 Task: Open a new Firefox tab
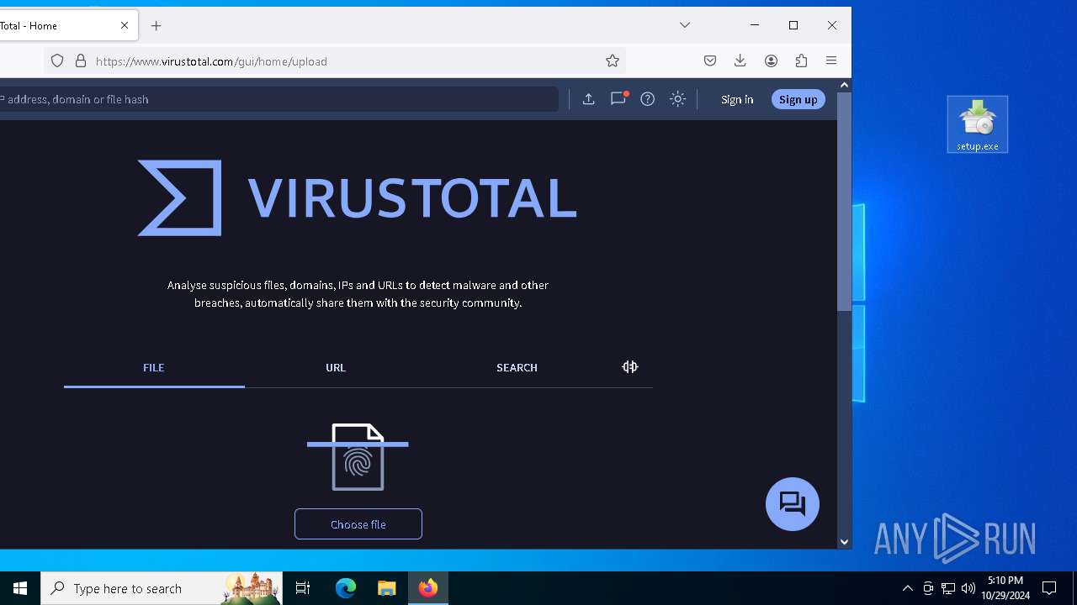click(156, 25)
